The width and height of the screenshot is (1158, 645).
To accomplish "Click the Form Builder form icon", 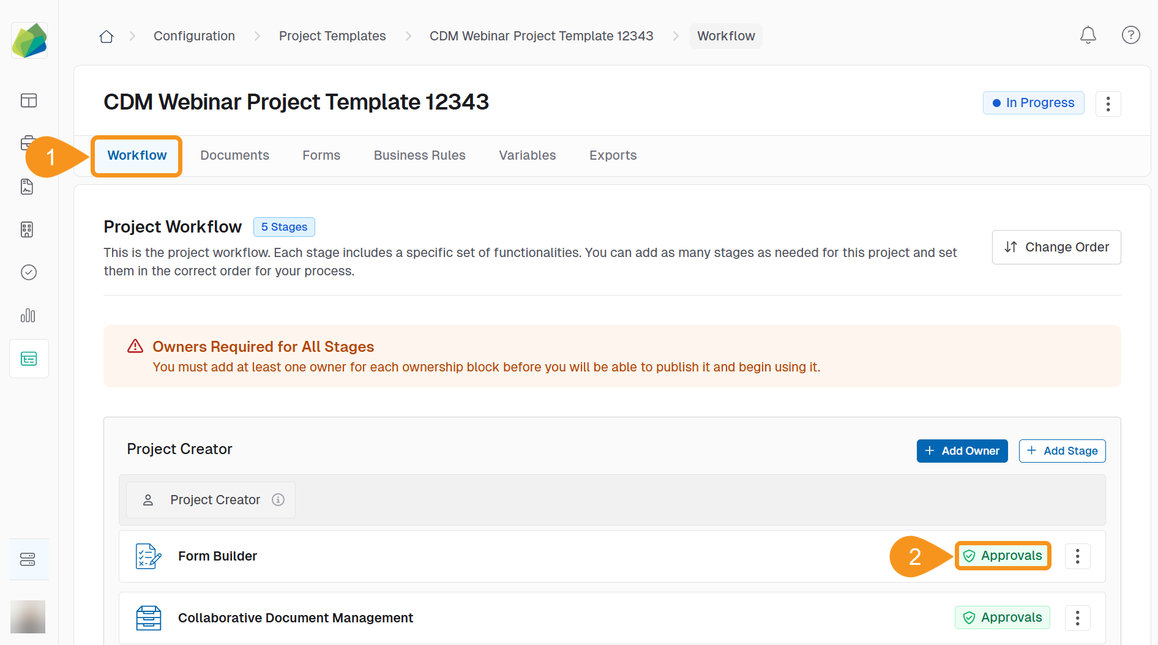I will 148,556.
